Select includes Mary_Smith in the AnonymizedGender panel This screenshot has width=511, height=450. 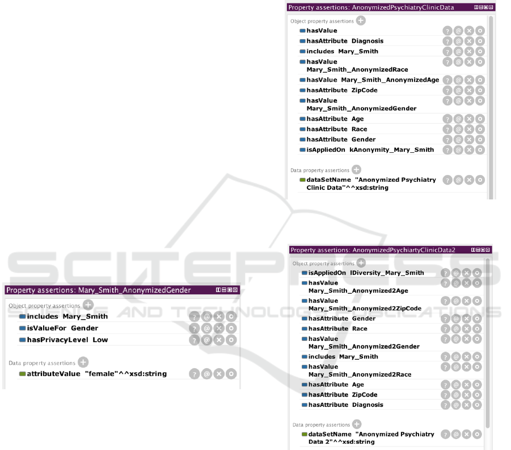67,316
